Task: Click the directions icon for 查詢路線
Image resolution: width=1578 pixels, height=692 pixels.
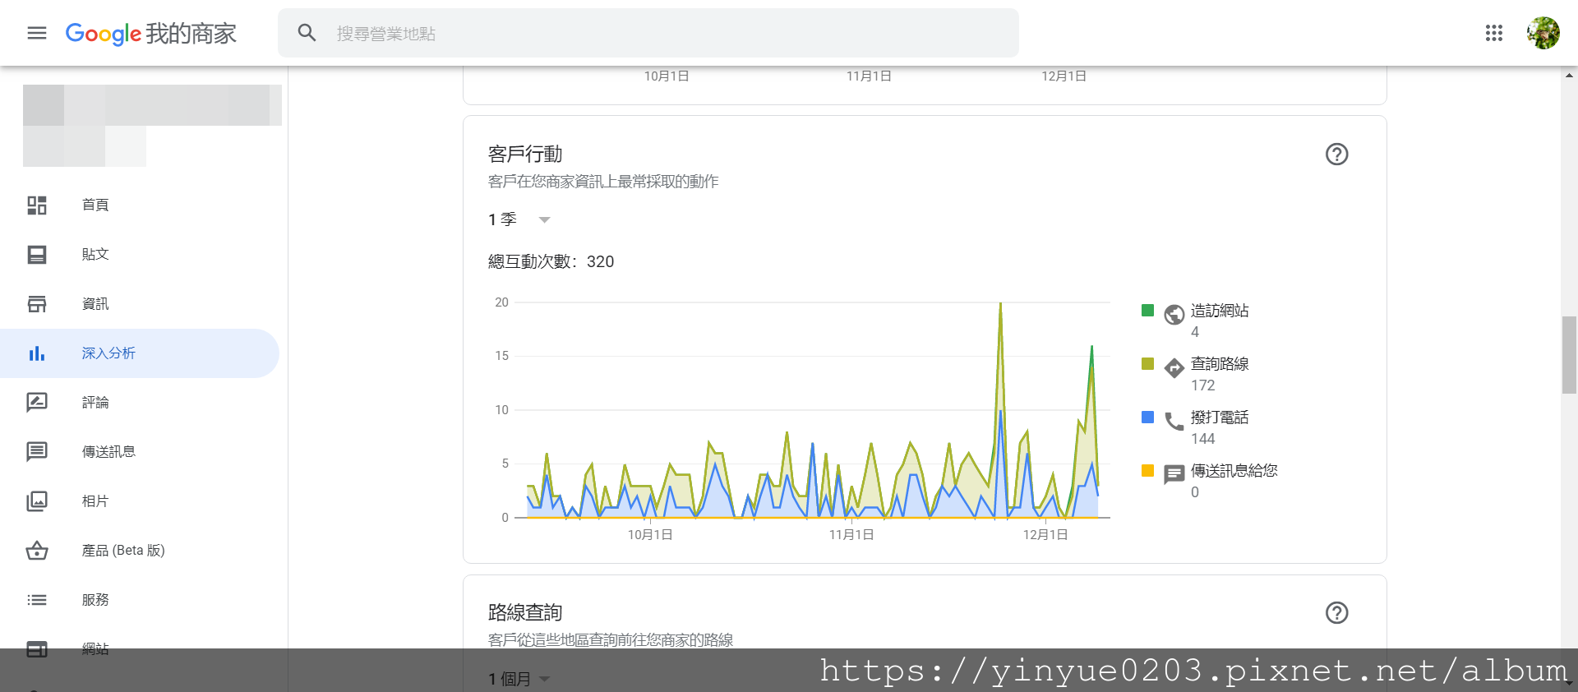Action: (x=1174, y=367)
